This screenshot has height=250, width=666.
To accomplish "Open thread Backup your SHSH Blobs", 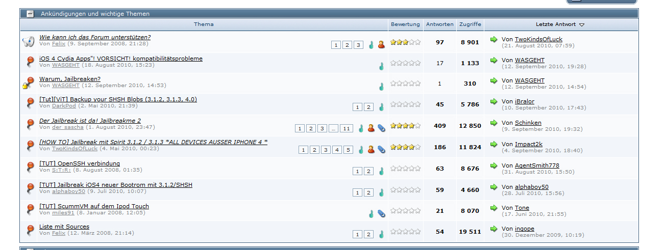I will (x=118, y=99).
